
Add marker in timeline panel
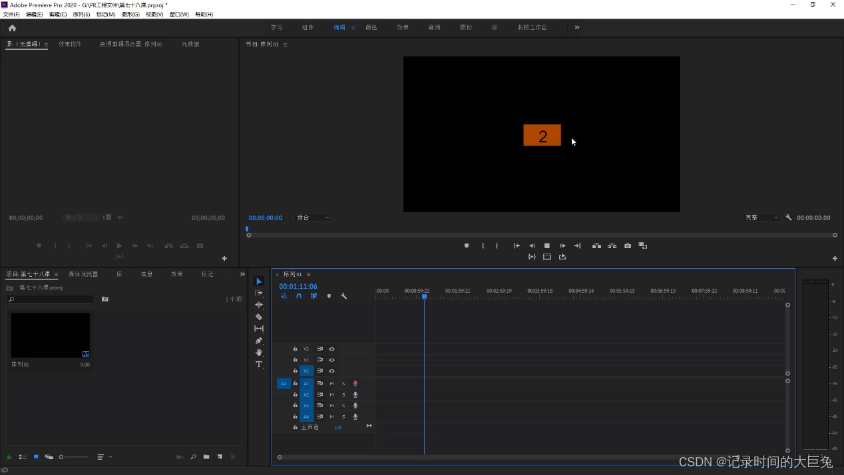coord(329,296)
